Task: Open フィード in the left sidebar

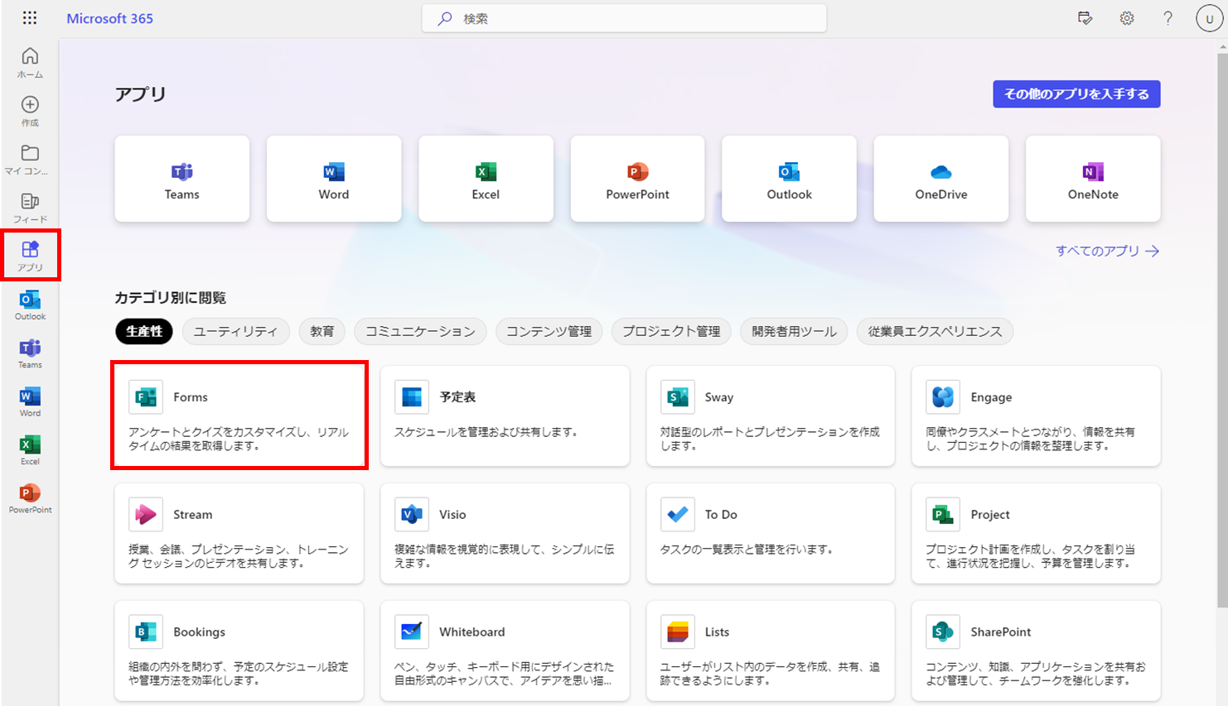Action: tap(30, 208)
